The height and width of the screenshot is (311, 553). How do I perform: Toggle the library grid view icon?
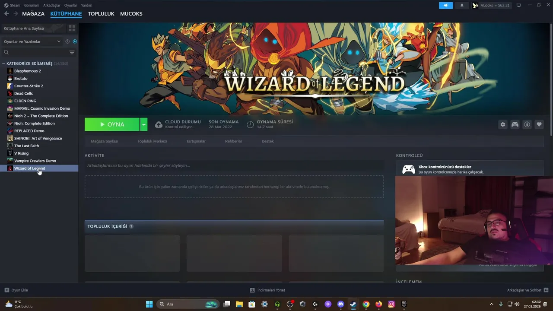pos(72,28)
